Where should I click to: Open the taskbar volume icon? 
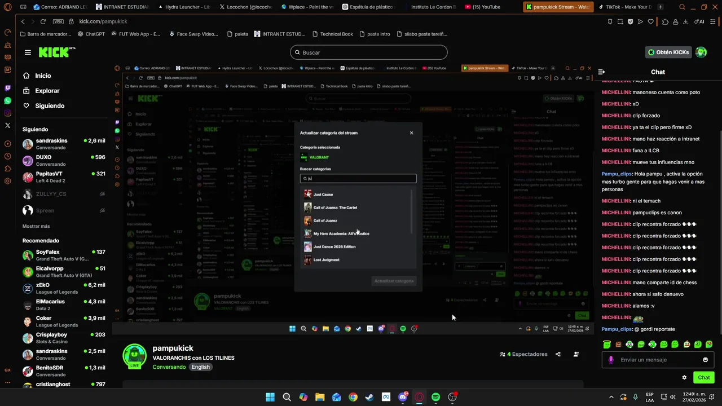674,397
